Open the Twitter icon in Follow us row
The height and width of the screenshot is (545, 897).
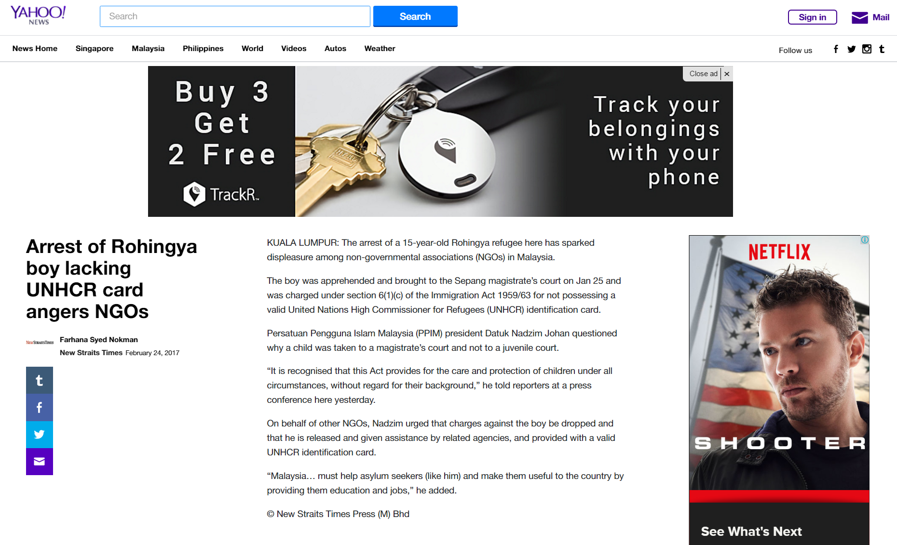point(851,49)
